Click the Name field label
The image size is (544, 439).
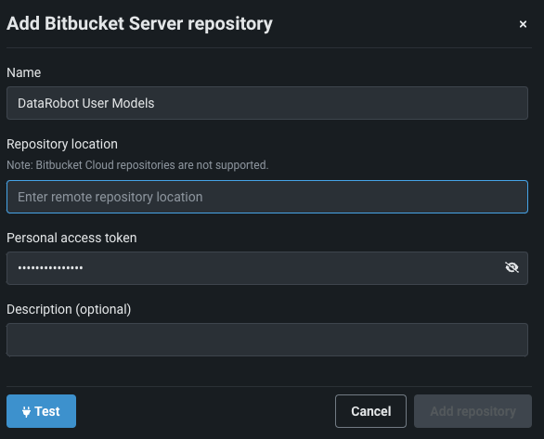pyautogui.click(x=23, y=72)
